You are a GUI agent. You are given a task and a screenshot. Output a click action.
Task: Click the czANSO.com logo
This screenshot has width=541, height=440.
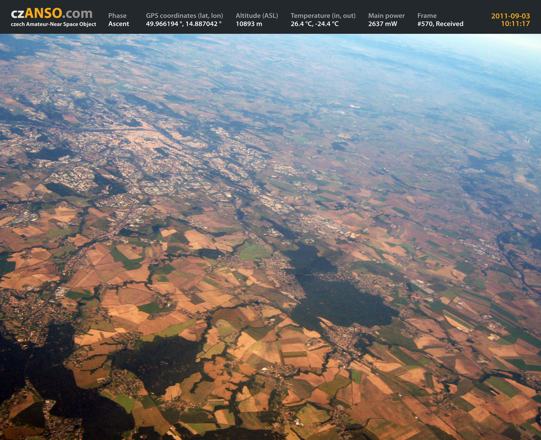[51, 14]
